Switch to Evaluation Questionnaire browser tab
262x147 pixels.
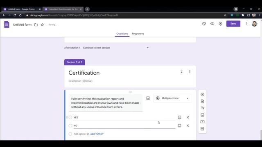[x=63, y=9]
